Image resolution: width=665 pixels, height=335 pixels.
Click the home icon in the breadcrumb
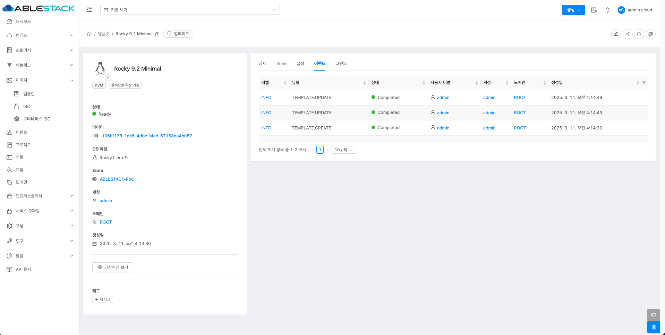point(89,34)
